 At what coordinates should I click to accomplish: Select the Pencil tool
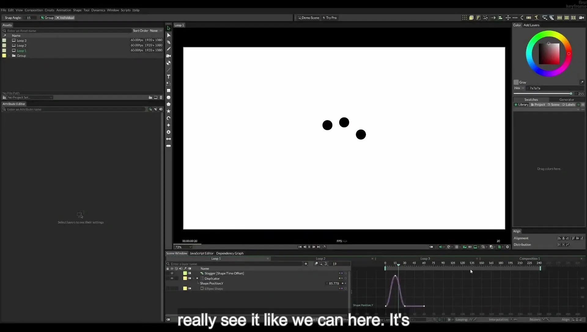coord(168,49)
